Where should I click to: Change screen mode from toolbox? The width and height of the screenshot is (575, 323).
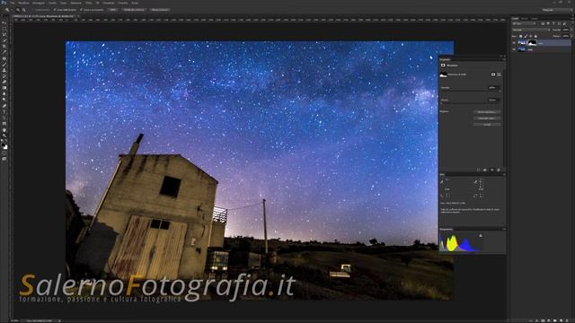coord(4,159)
